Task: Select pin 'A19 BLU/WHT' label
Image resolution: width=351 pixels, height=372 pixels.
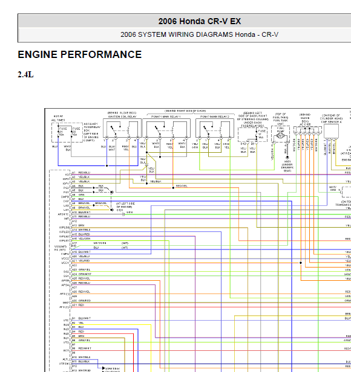Action: coord(81,252)
